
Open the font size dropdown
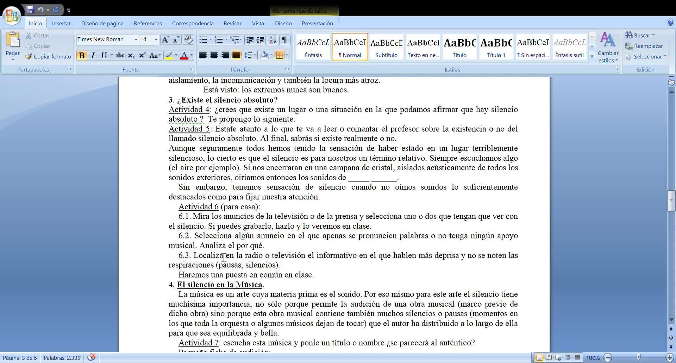(156, 39)
